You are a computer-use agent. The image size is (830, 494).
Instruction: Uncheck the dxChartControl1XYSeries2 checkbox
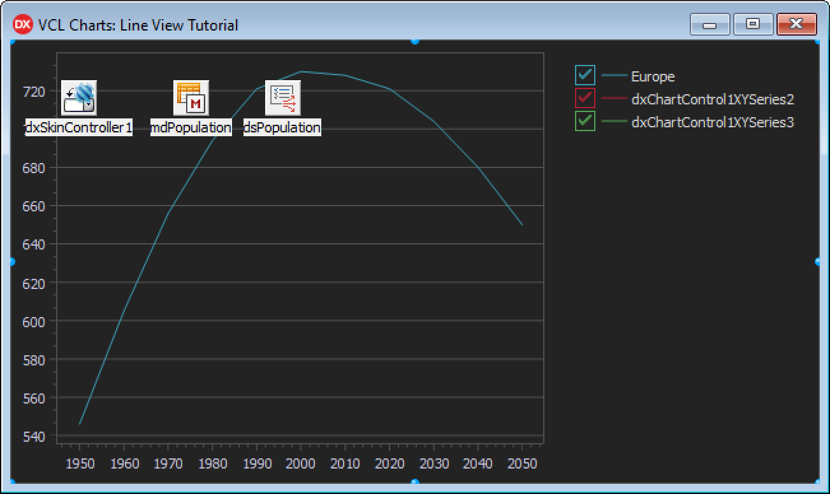(585, 99)
